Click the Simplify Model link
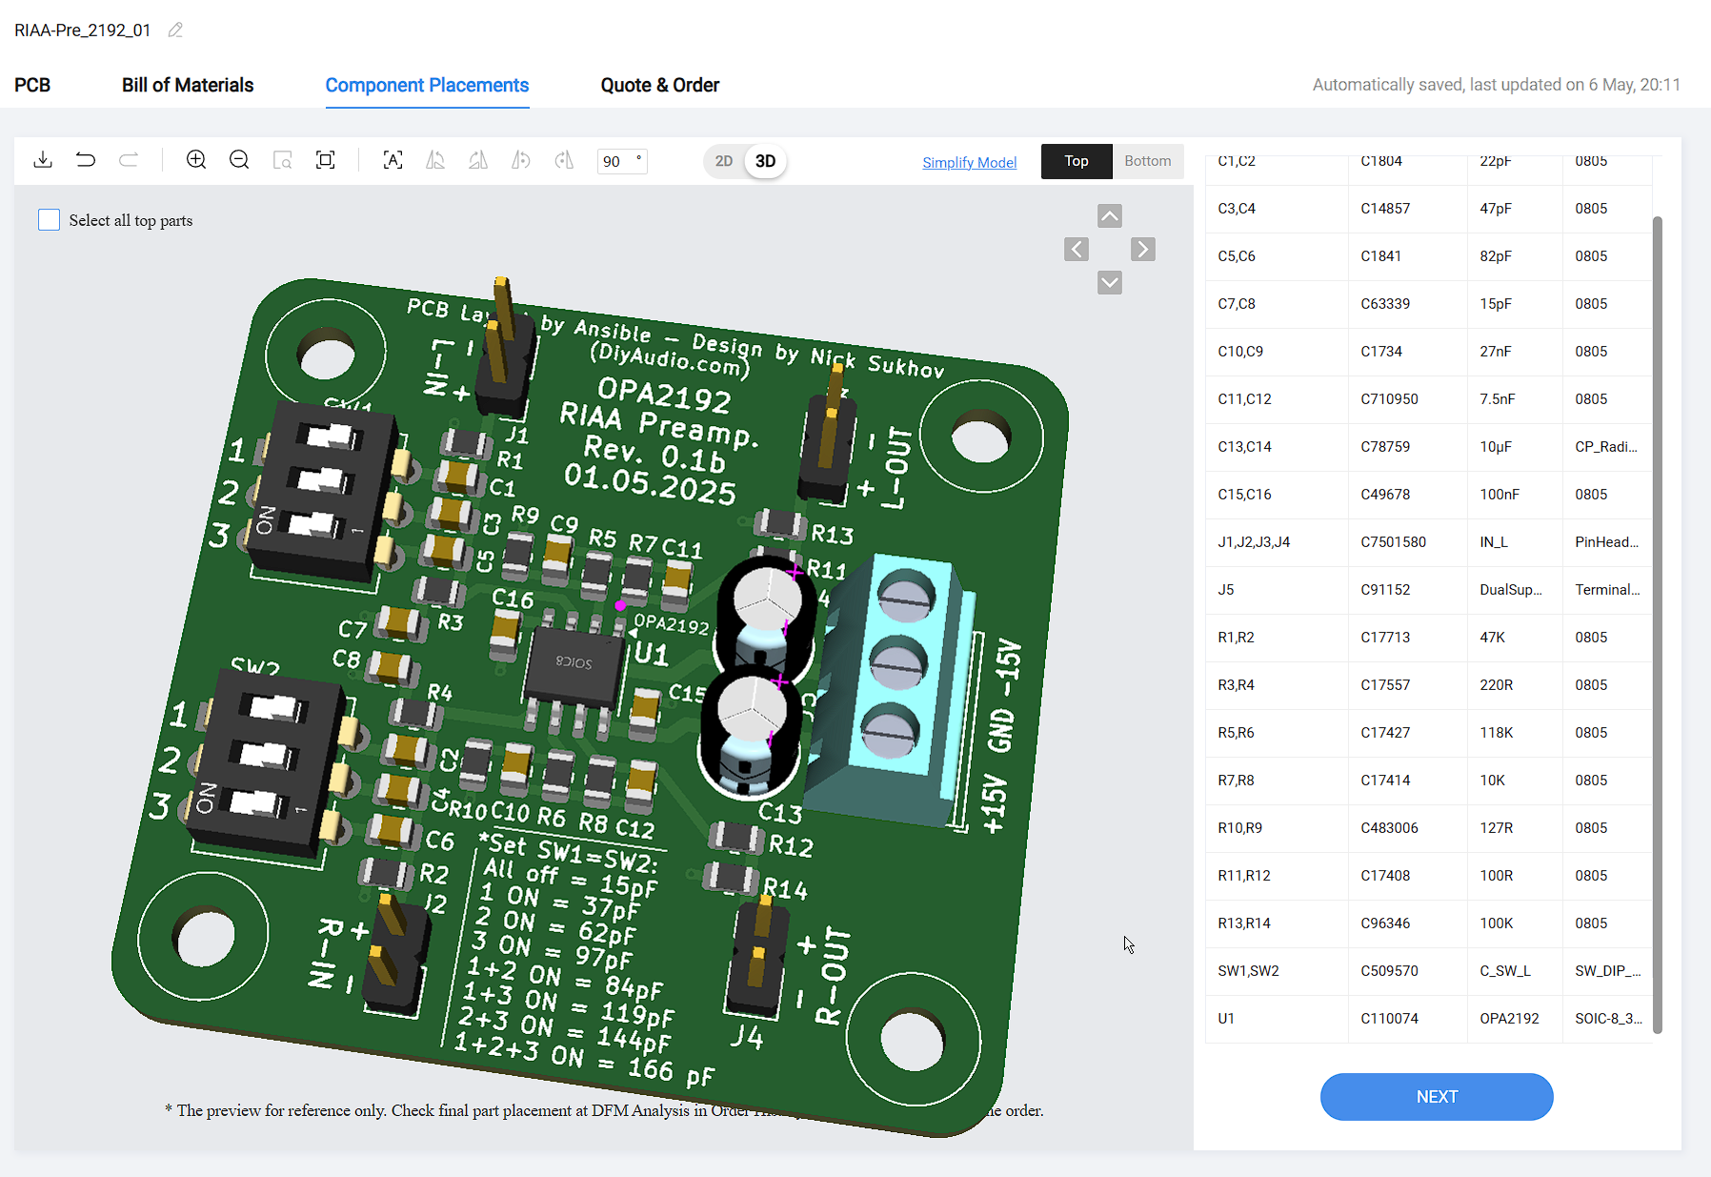1711x1177 pixels. [969, 162]
